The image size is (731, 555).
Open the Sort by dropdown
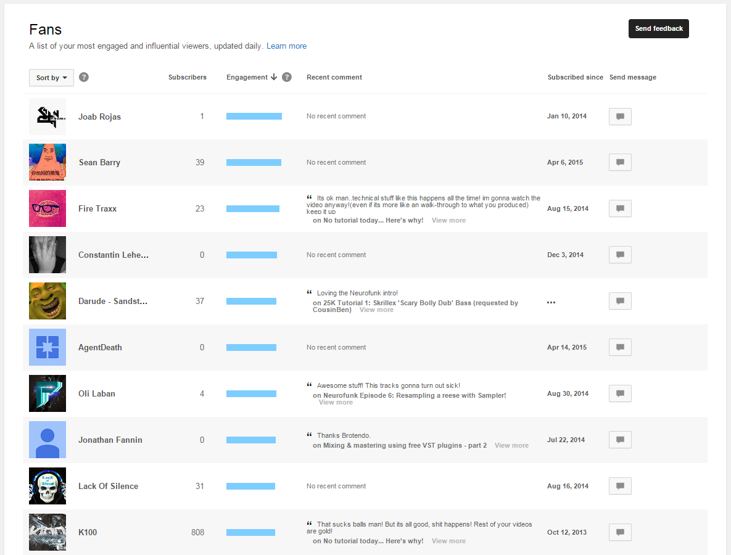(x=51, y=78)
